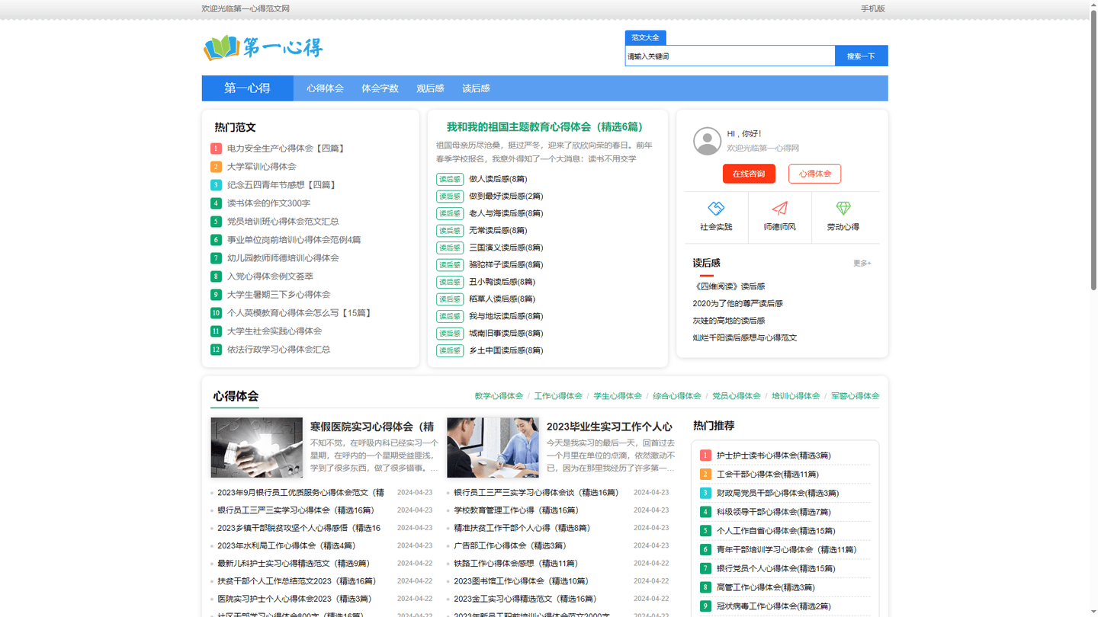Image resolution: width=1098 pixels, height=617 pixels.
Task: Open 《四维阅读》读后感
Action: [x=729, y=286]
